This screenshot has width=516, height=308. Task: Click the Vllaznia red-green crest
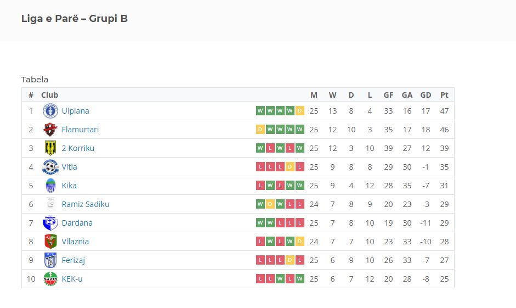[50, 242]
